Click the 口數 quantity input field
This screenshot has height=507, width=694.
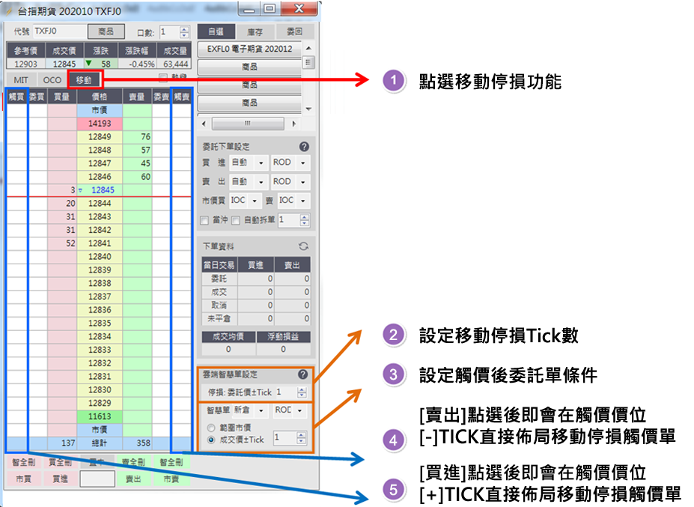pyautogui.click(x=169, y=32)
